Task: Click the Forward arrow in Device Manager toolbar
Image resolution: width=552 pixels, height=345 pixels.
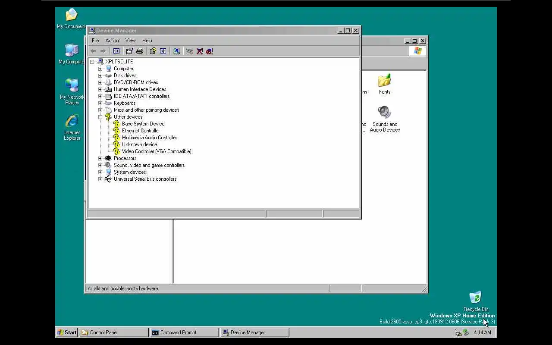Action: pyautogui.click(x=103, y=51)
